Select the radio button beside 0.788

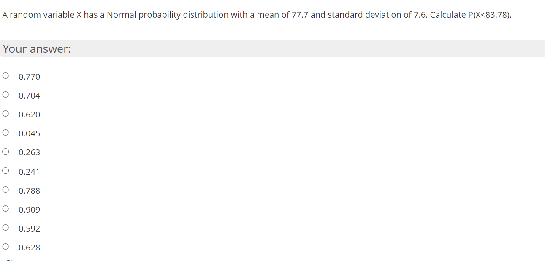[5, 189]
